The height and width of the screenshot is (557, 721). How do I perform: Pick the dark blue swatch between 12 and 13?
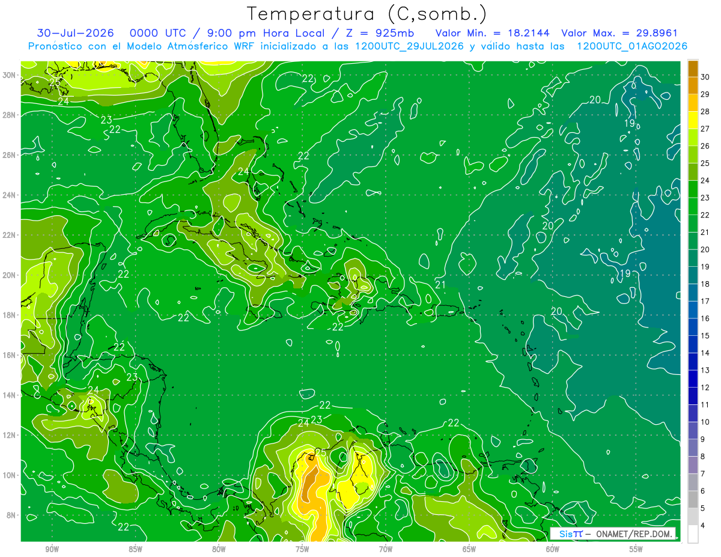pyautogui.click(x=693, y=379)
